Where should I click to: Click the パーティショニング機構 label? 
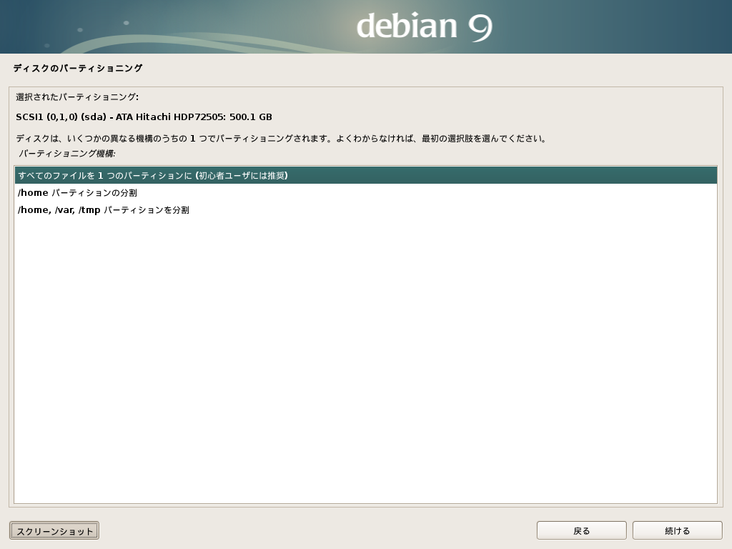click(x=66, y=154)
